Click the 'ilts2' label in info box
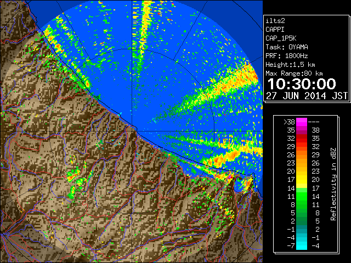 [275, 21]
